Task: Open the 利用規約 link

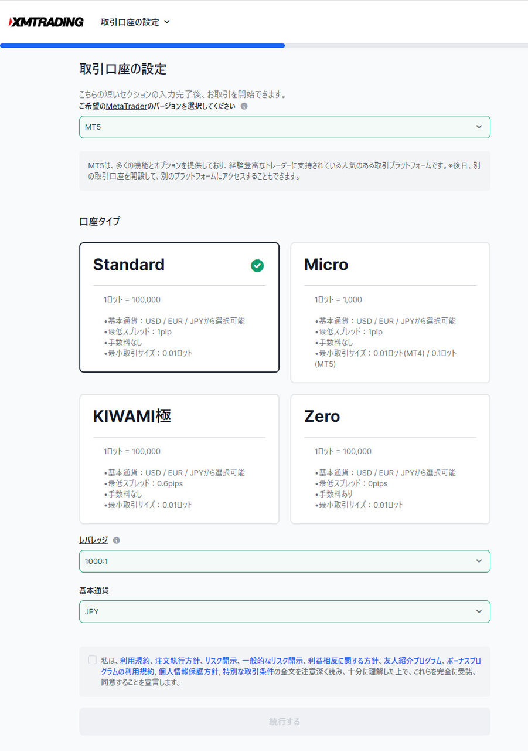Action: [135, 661]
